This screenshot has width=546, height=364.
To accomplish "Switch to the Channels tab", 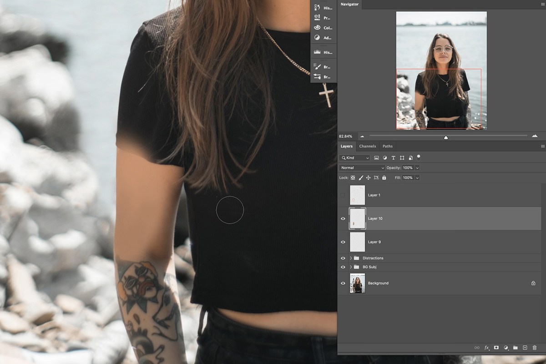I will click(x=368, y=147).
